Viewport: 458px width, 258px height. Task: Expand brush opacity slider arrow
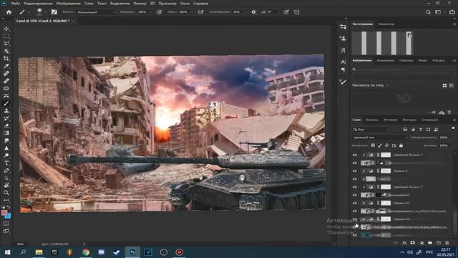151,12
